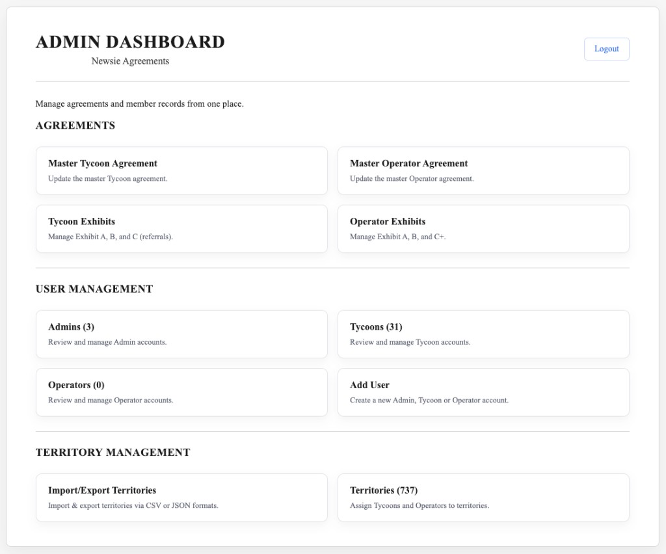666x554 pixels.
Task: Click the TERRITORY MANAGEMENT section heading
Action: click(x=113, y=452)
